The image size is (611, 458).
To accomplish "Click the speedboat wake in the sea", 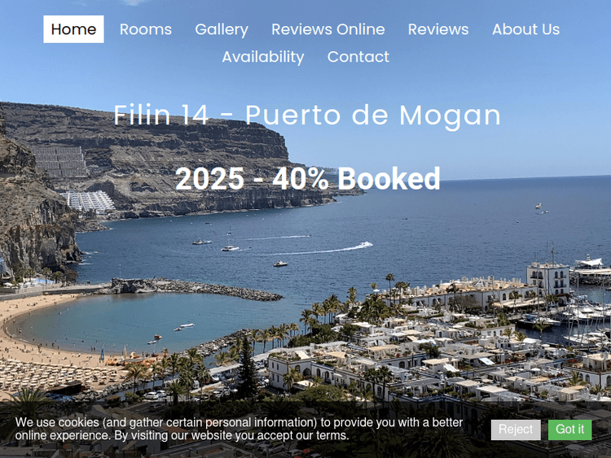I will click(x=319, y=250).
